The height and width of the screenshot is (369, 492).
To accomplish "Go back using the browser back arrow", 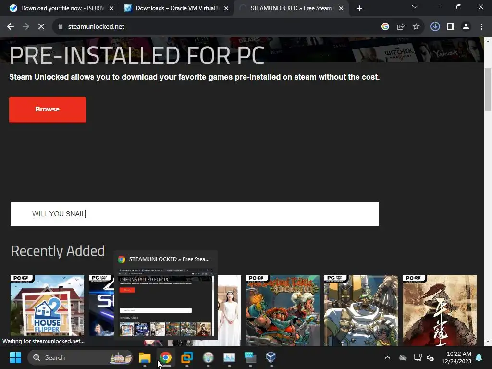I will point(11,27).
